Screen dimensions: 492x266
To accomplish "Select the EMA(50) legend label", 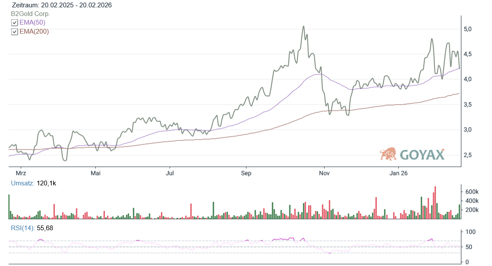I will tap(32, 22).
